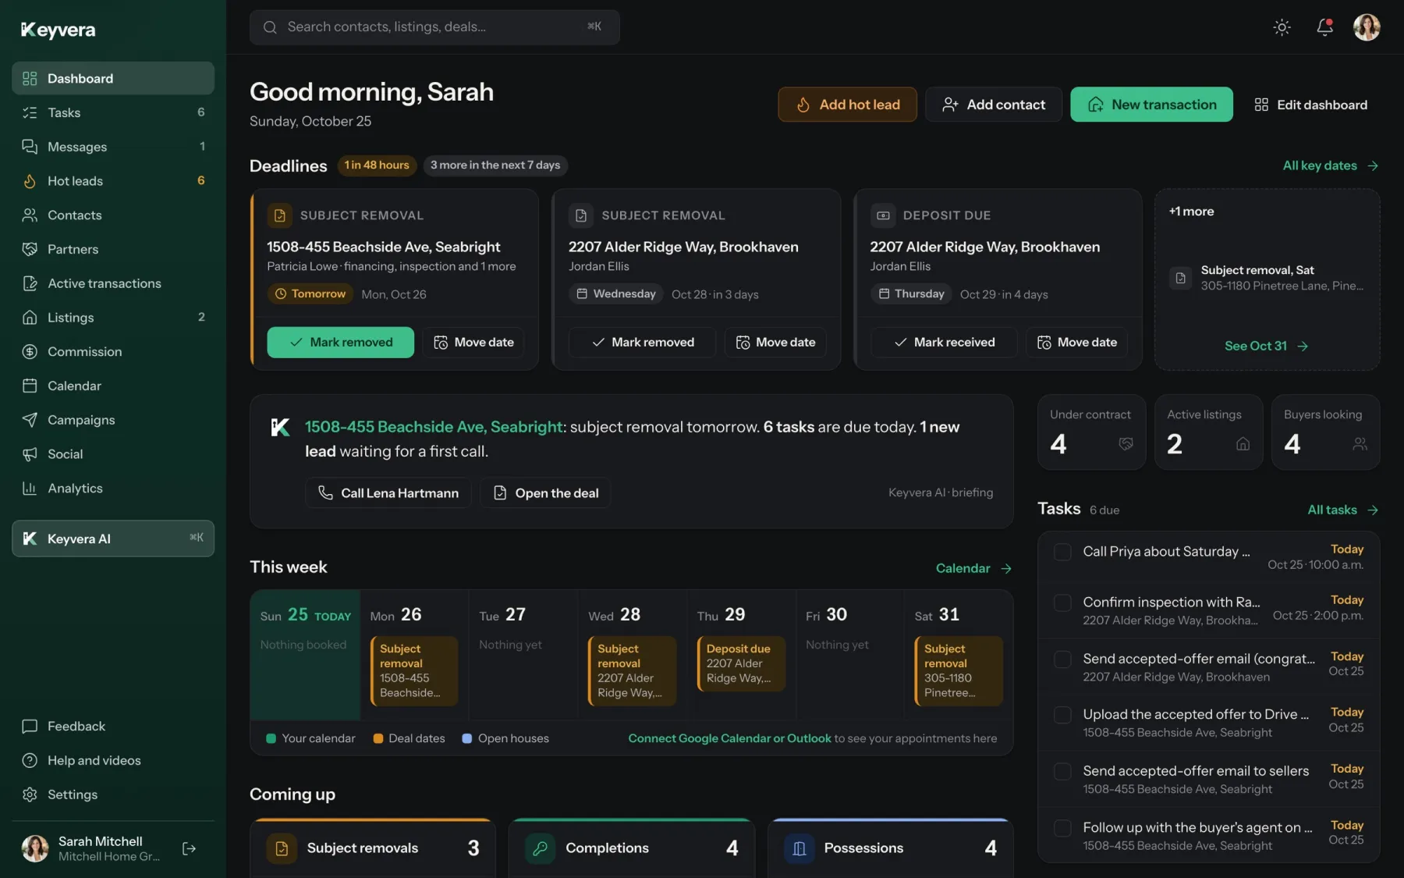Tick the Upload the accepted offer to Drive task
This screenshot has width=1404, height=878.
[1062, 715]
